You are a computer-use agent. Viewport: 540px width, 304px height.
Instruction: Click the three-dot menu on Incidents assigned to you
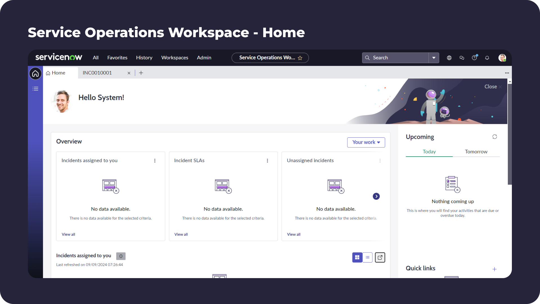click(x=155, y=161)
